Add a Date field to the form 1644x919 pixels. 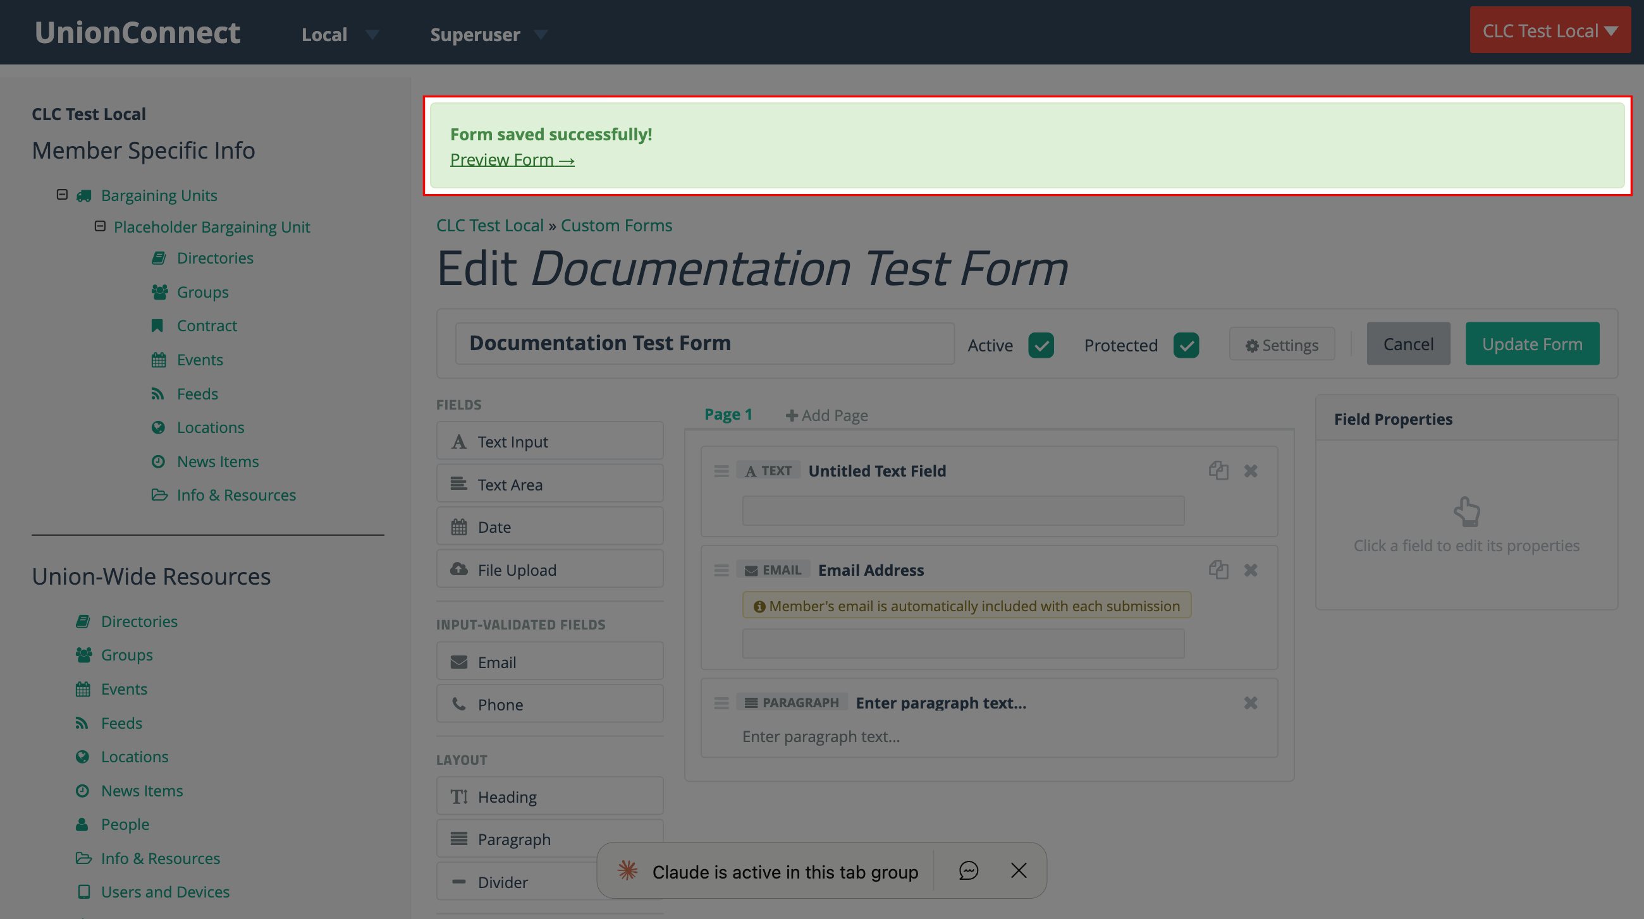(x=549, y=526)
